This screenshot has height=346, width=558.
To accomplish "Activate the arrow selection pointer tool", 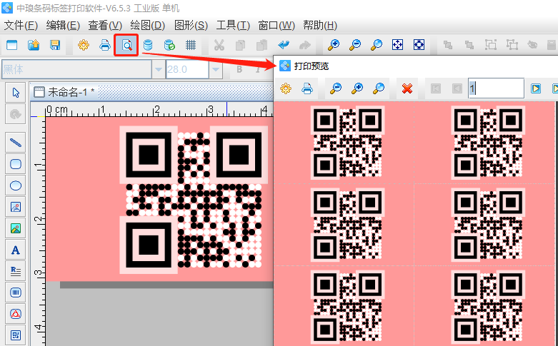I will click(x=15, y=93).
